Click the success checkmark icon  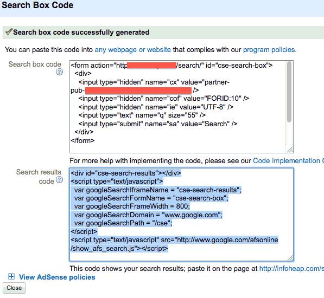click(x=9, y=32)
